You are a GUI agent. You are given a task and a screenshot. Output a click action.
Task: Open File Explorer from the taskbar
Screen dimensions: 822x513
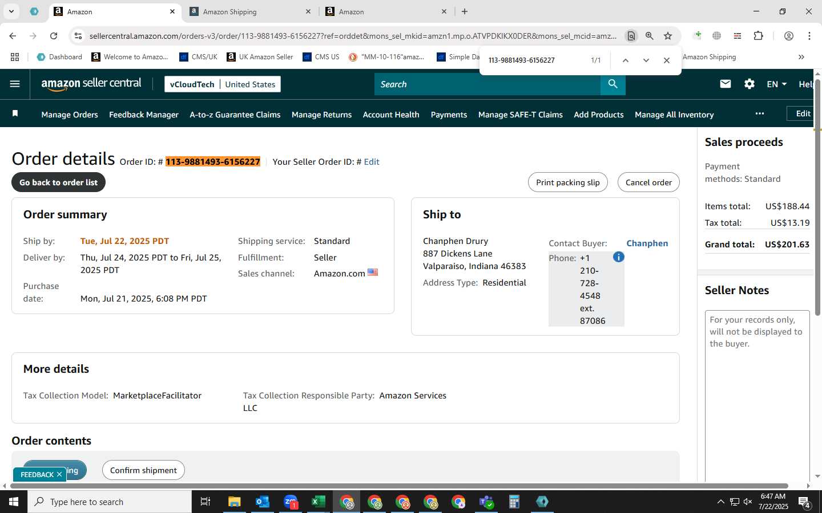pos(235,502)
